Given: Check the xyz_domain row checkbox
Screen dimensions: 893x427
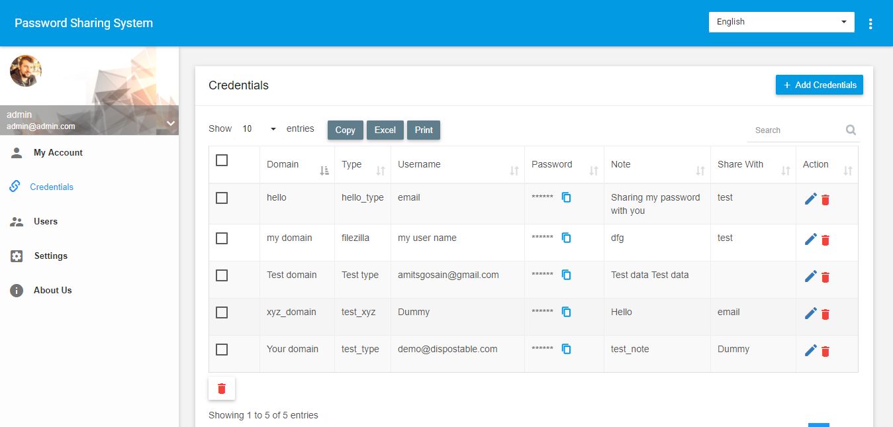Looking at the screenshot, I should coord(222,312).
